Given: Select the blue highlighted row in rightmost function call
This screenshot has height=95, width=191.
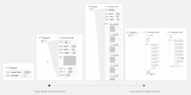Looking at the screenshot, I should [179, 59].
